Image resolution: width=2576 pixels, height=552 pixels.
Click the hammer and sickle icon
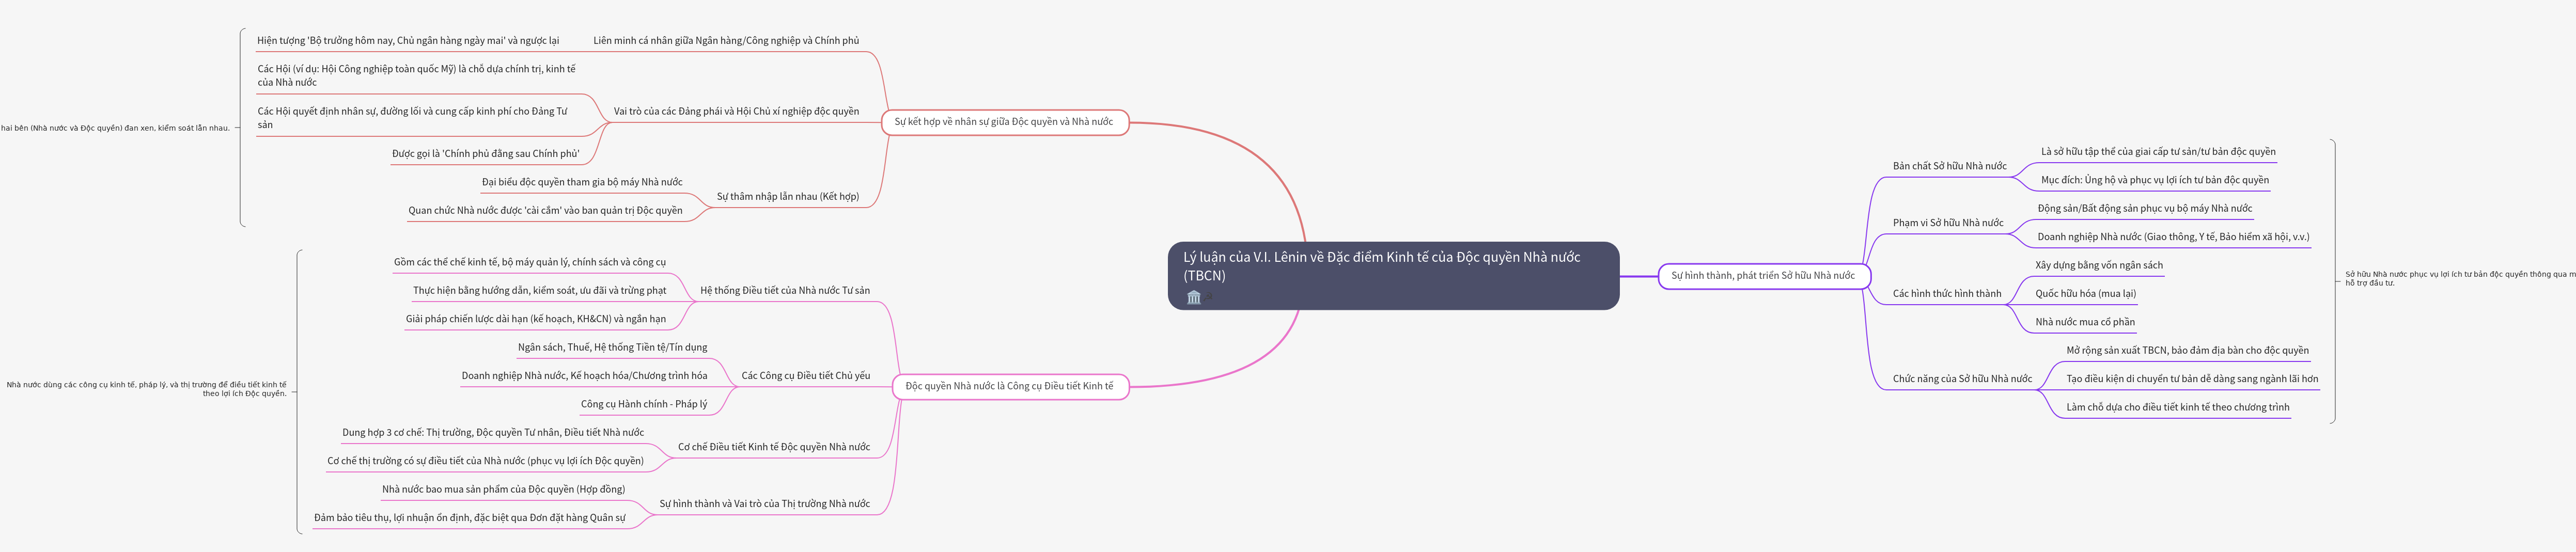coord(1209,297)
